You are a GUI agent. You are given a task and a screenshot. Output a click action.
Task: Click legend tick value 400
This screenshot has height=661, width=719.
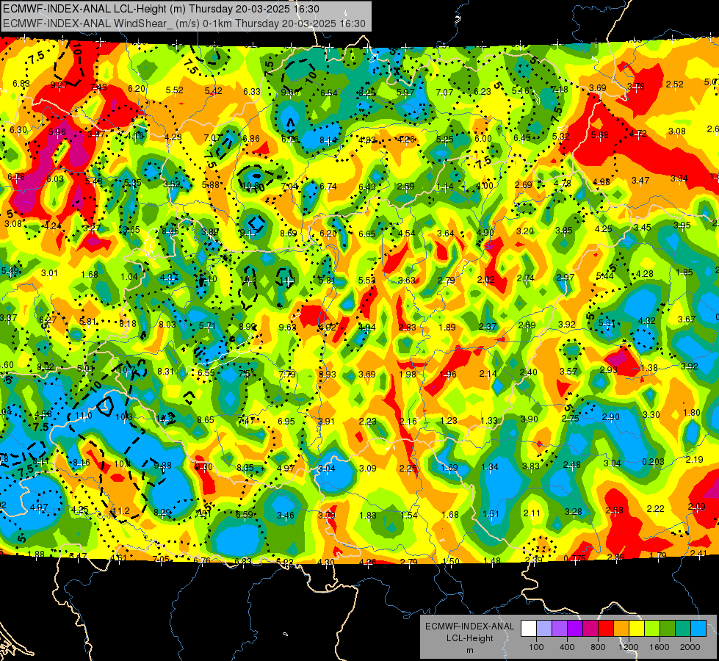567,647
